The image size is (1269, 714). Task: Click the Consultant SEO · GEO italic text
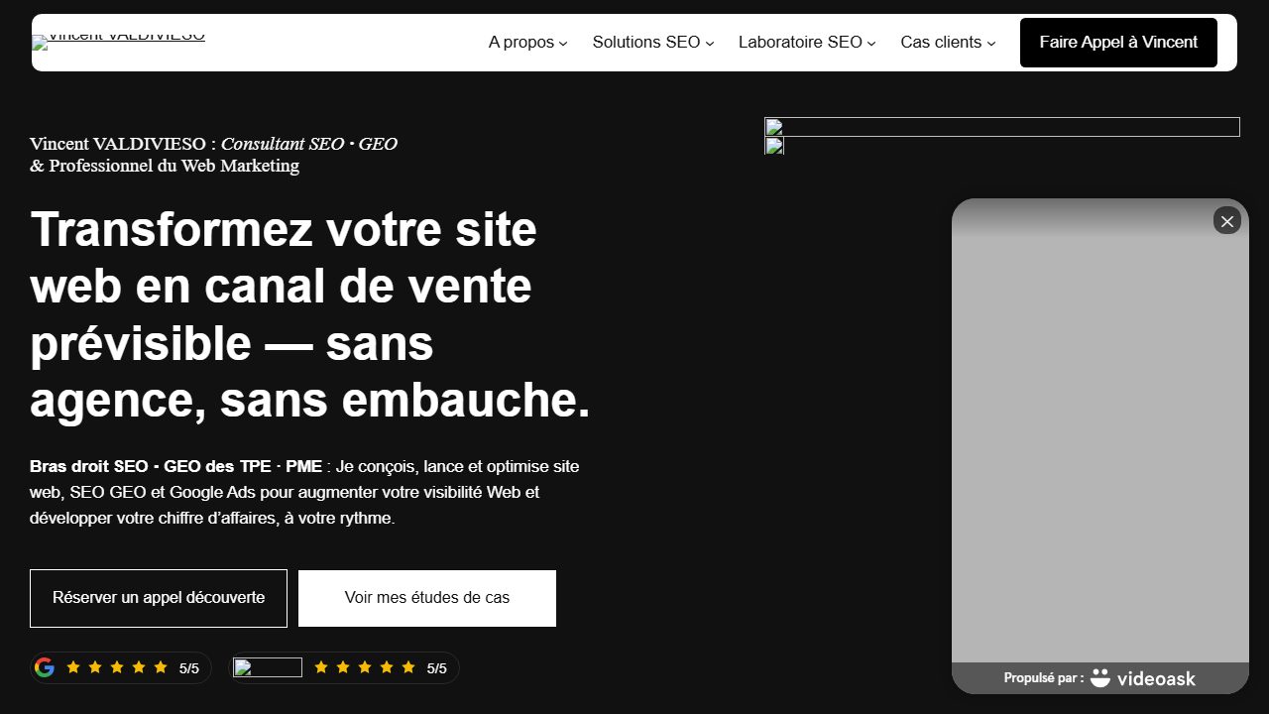point(309,144)
